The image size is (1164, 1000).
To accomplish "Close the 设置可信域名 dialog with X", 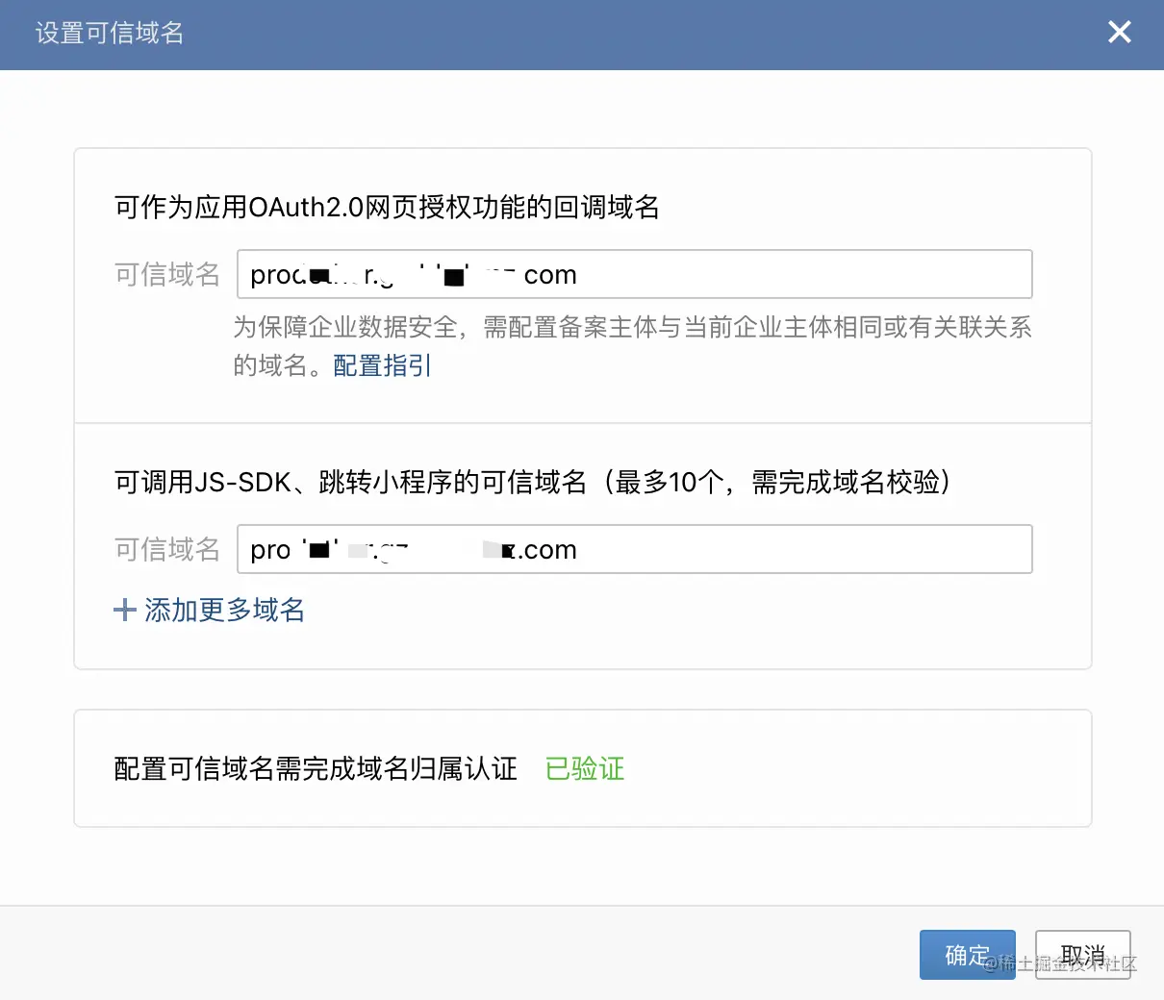I will click(x=1119, y=33).
